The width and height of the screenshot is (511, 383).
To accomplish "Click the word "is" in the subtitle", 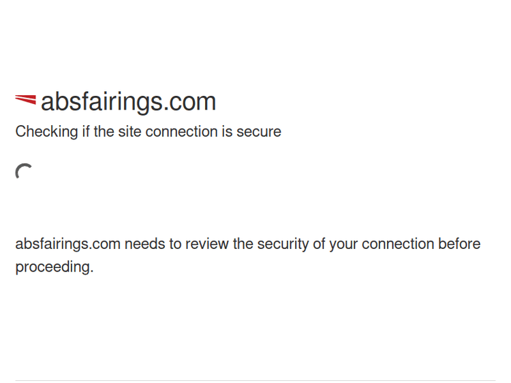I will click(x=227, y=132).
